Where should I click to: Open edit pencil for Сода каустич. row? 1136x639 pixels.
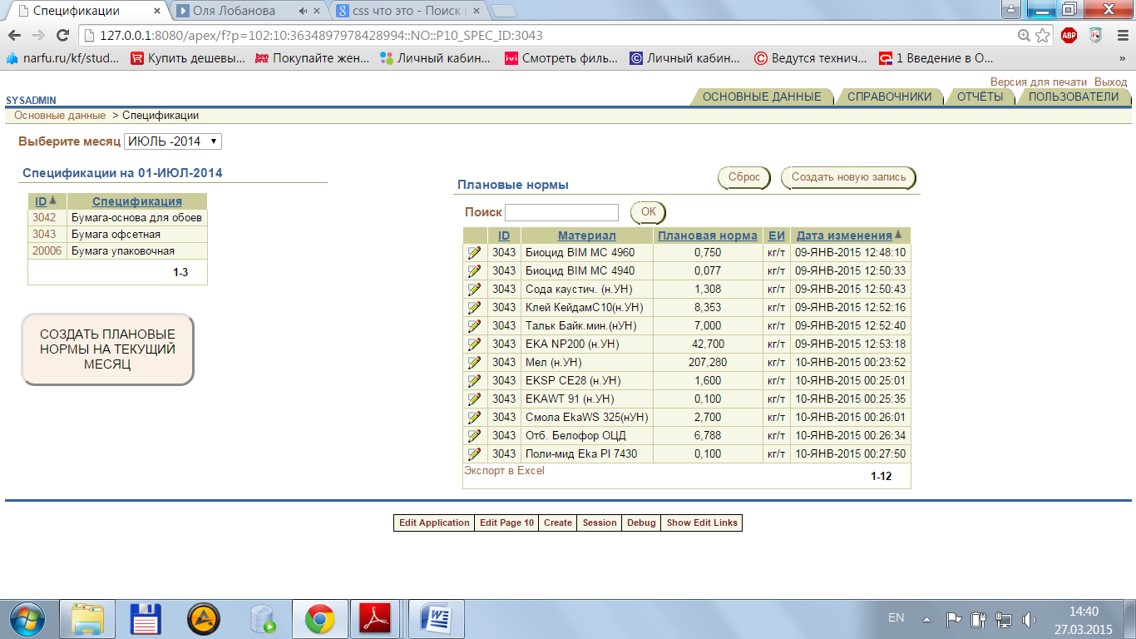(475, 289)
